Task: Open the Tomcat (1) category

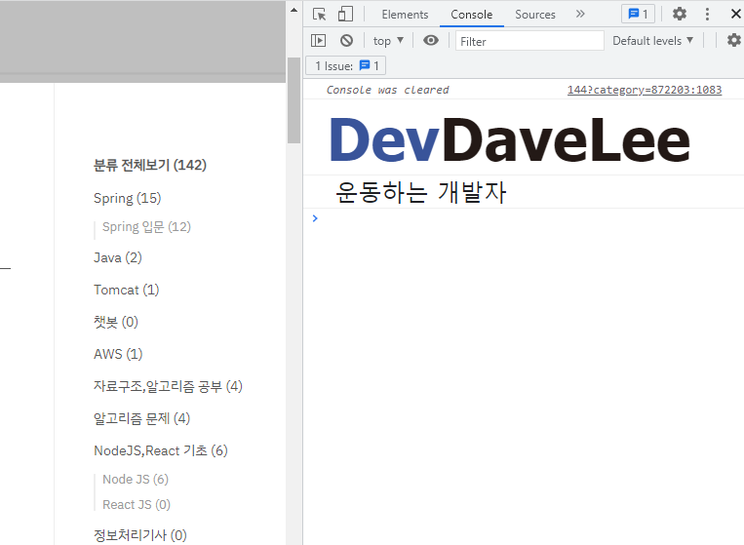Action: (x=126, y=290)
